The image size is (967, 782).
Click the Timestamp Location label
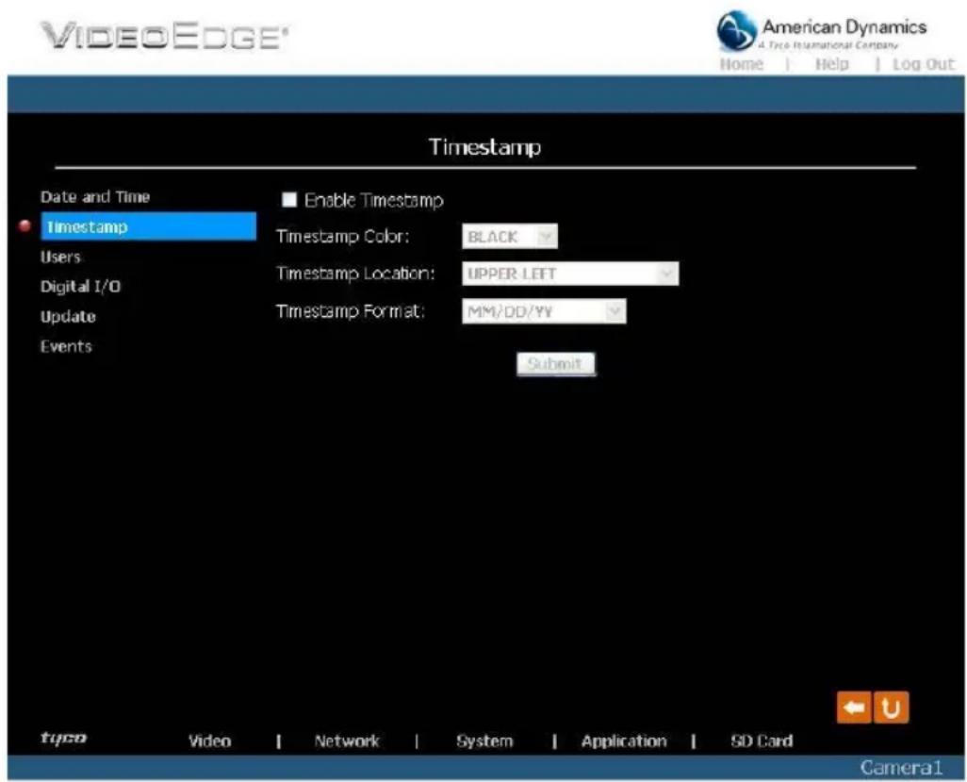click(x=356, y=274)
